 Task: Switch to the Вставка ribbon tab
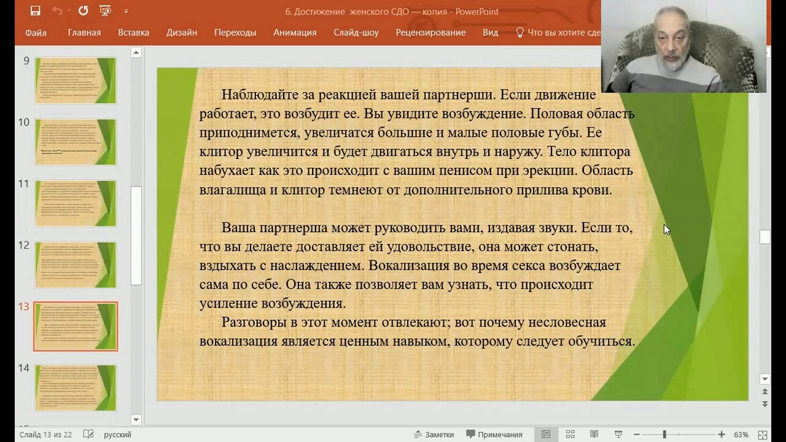[x=134, y=33]
